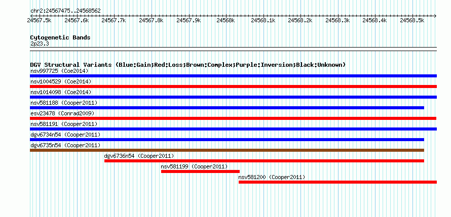451x217 pixels.
Task: Open the nsv581191 (Cooper2011) variant label
Action: (x=64, y=124)
